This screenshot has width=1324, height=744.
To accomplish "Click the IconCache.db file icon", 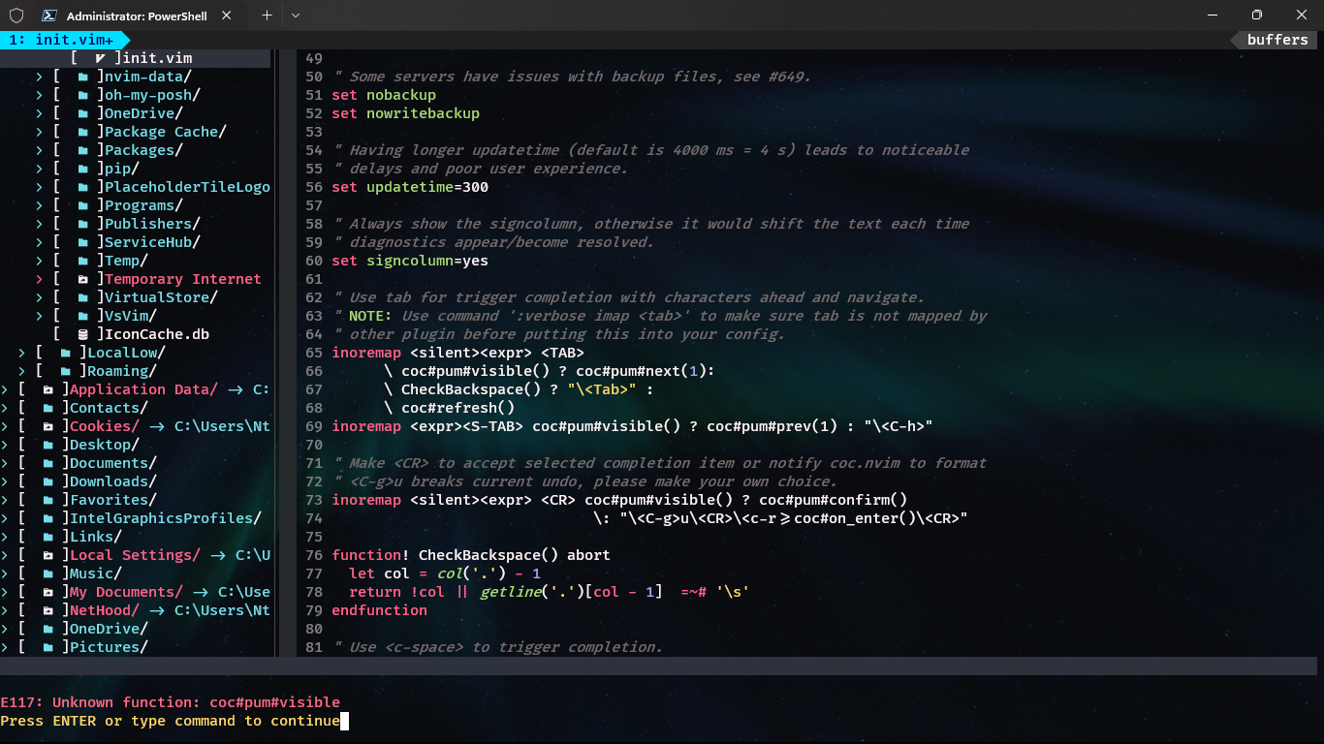I will click(82, 334).
